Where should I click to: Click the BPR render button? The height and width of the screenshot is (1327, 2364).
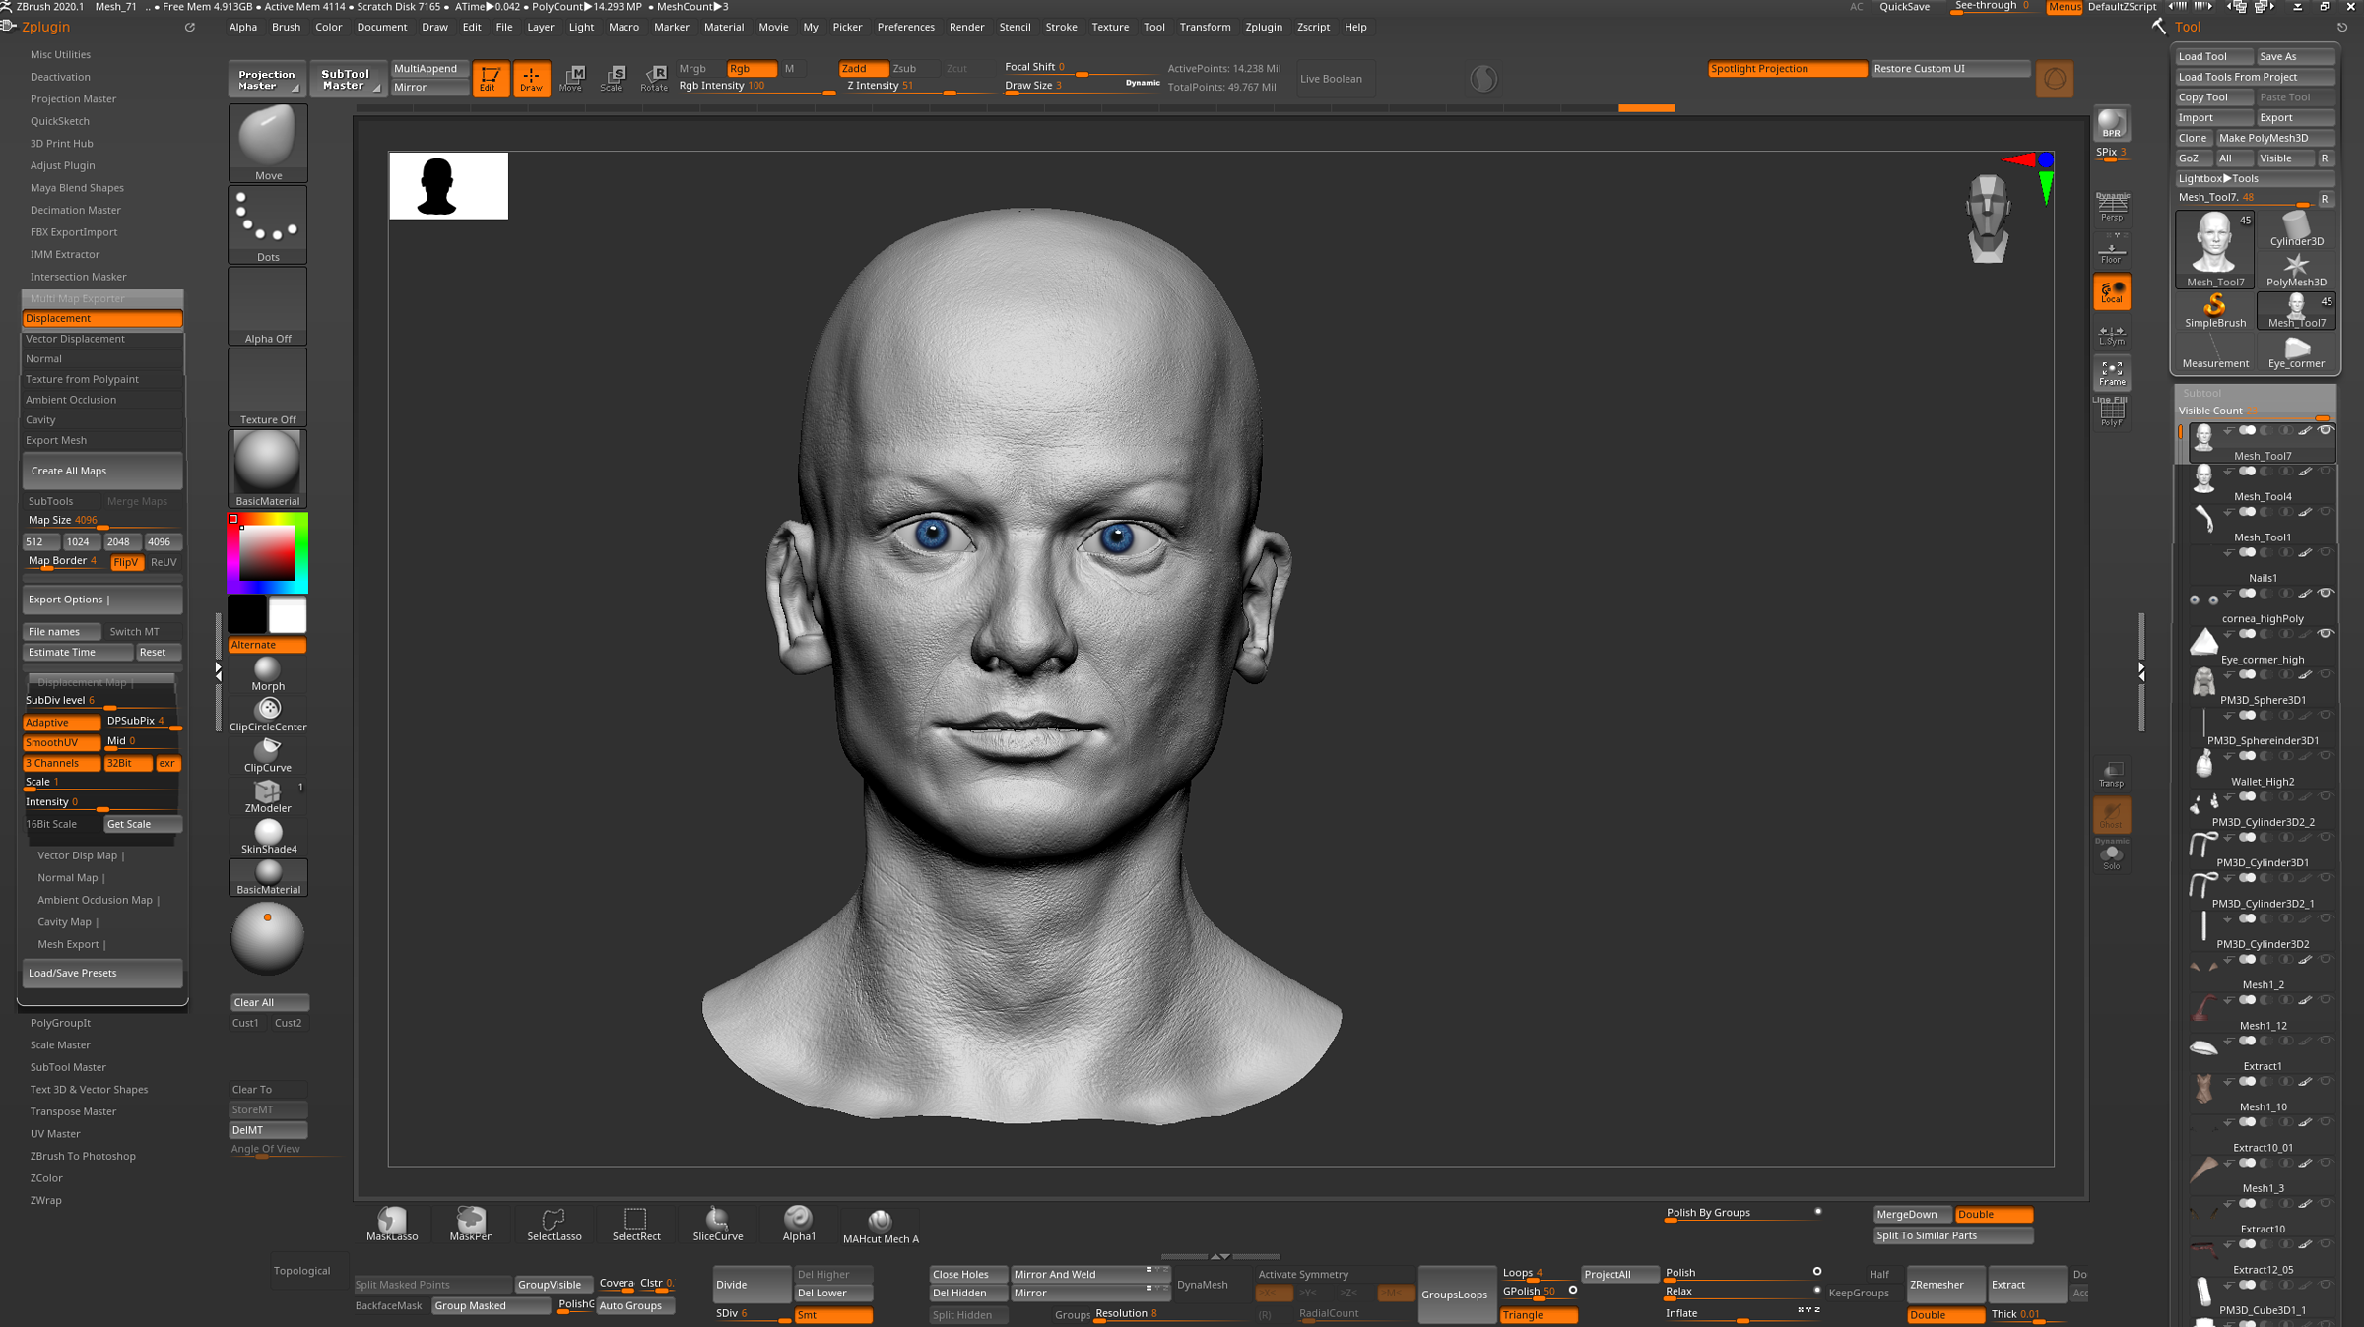(2111, 124)
